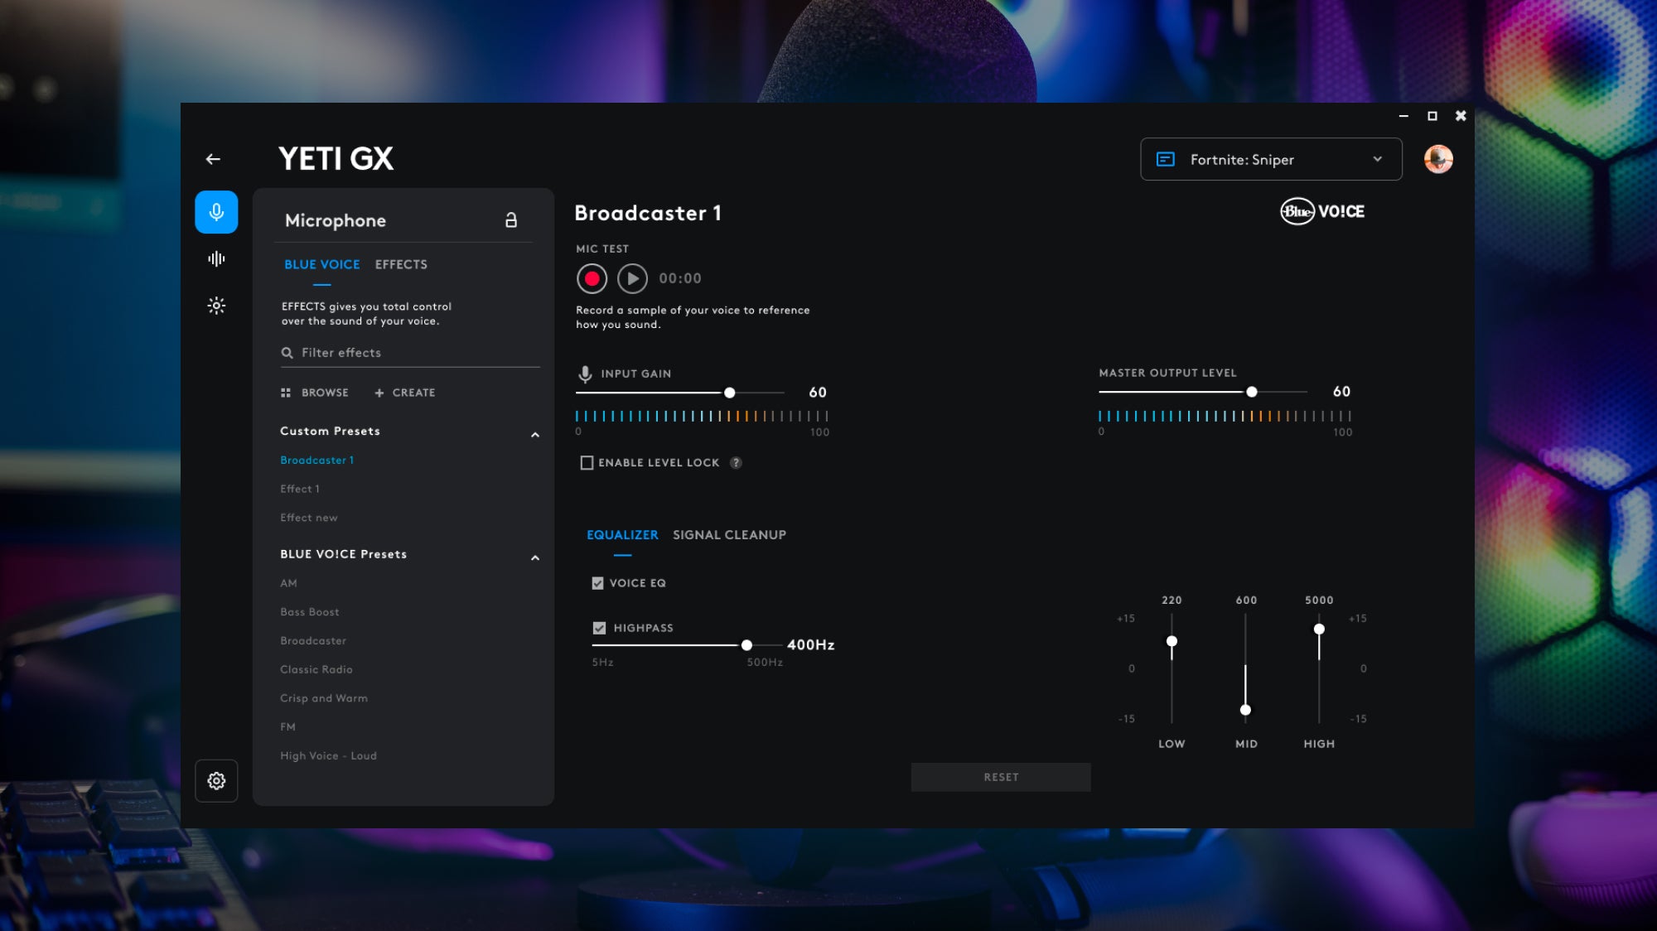Open the microphone sidebar icon
Screen dimensions: 1657x931
point(216,212)
